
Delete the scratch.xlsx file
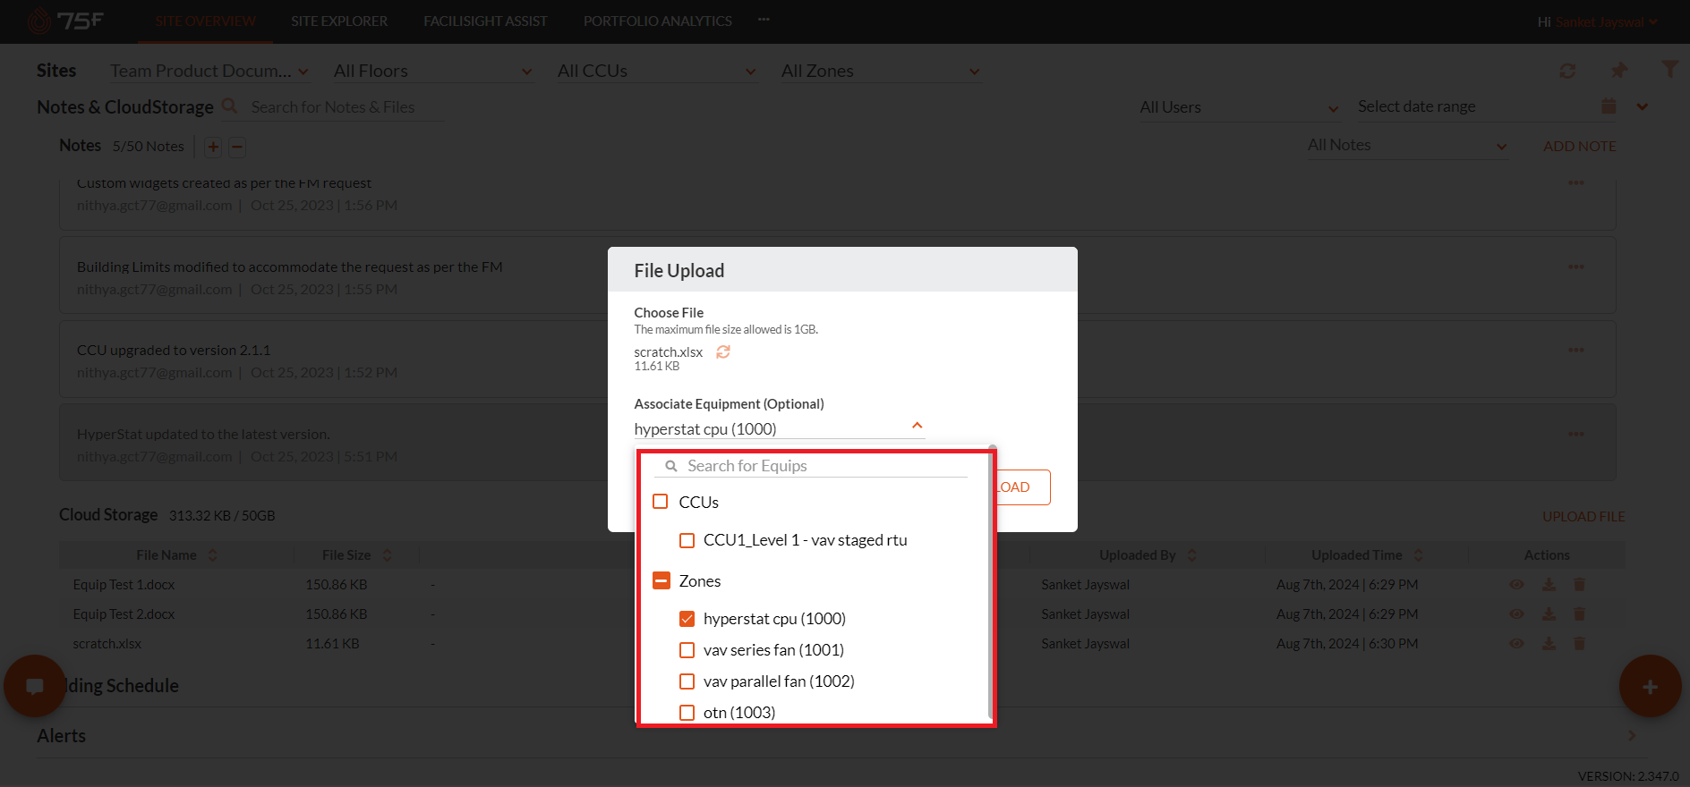click(x=1579, y=643)
